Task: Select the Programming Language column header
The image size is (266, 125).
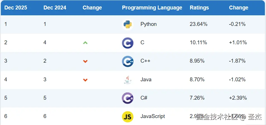Action: coord(152,8)
